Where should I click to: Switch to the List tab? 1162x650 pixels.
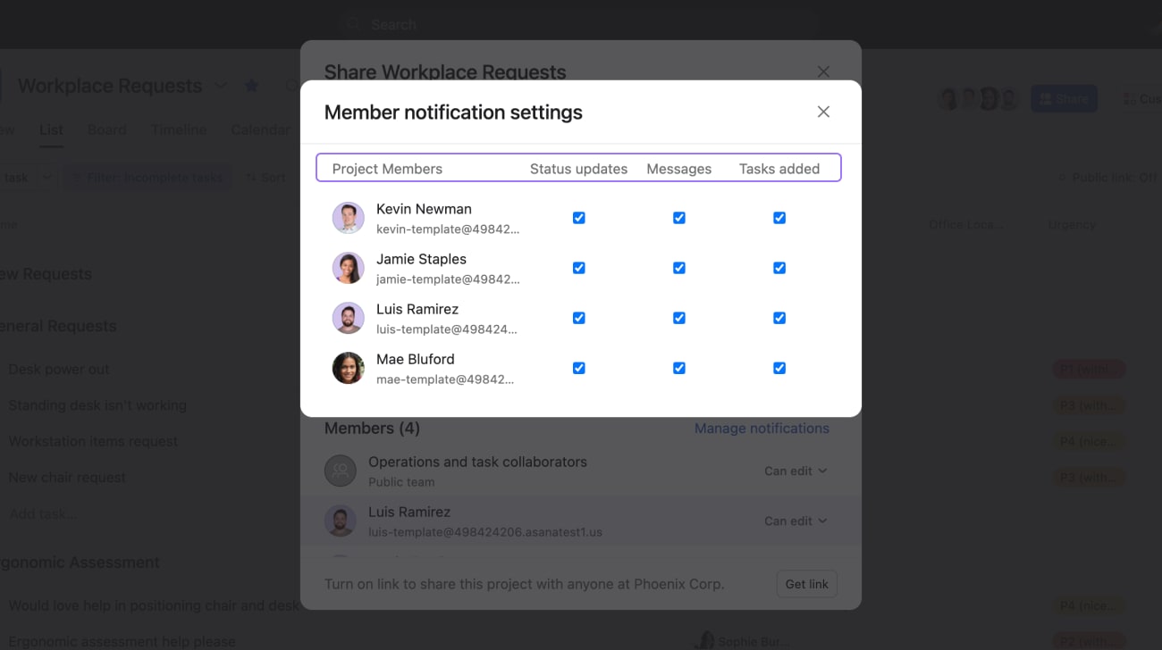pos(51,129)
